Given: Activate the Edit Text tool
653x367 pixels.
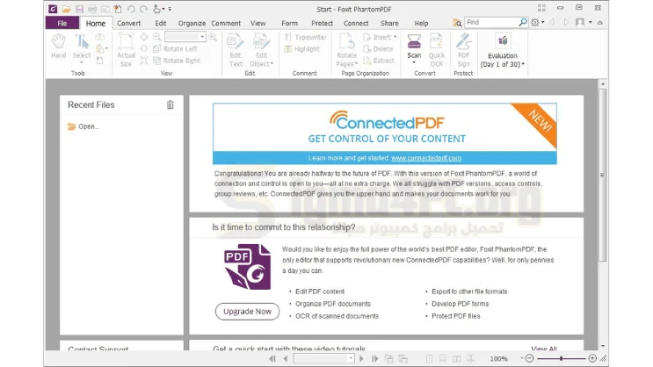Looking at the screenshot, I should pyautogui.click(x=236, y=50).
